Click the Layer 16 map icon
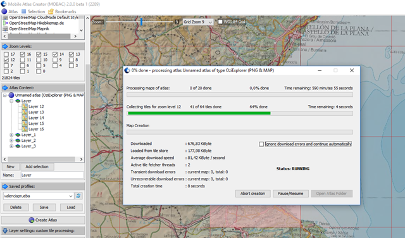Image resolution: width=405 pixels, height=238 pixels. pyautogui.click(x=25, y=129)
